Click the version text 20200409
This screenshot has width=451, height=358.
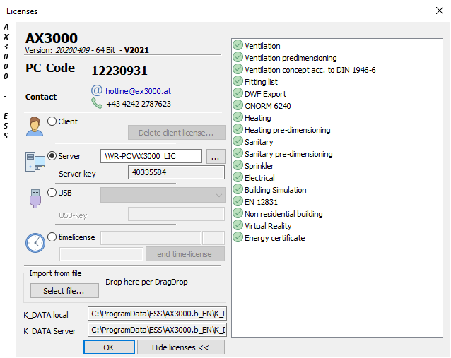73,50
